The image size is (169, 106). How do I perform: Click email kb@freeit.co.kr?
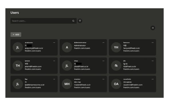tap(130, 66)
